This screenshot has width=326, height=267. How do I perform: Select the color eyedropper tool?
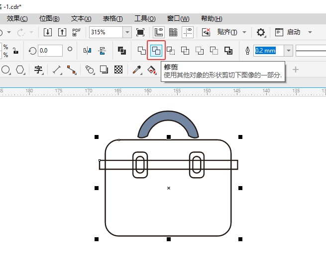pos(137,69)
